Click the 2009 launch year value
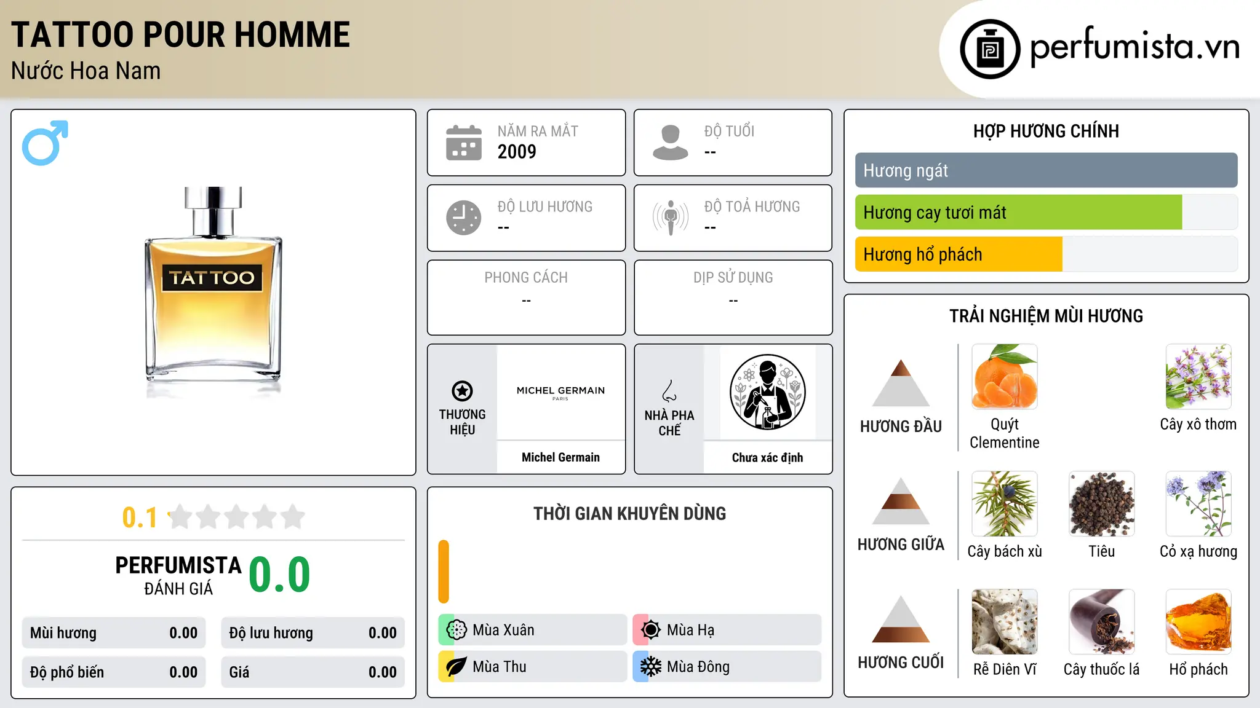This screenshot has width=1260, height=708. pyautogui.click(x=517, y=152)
